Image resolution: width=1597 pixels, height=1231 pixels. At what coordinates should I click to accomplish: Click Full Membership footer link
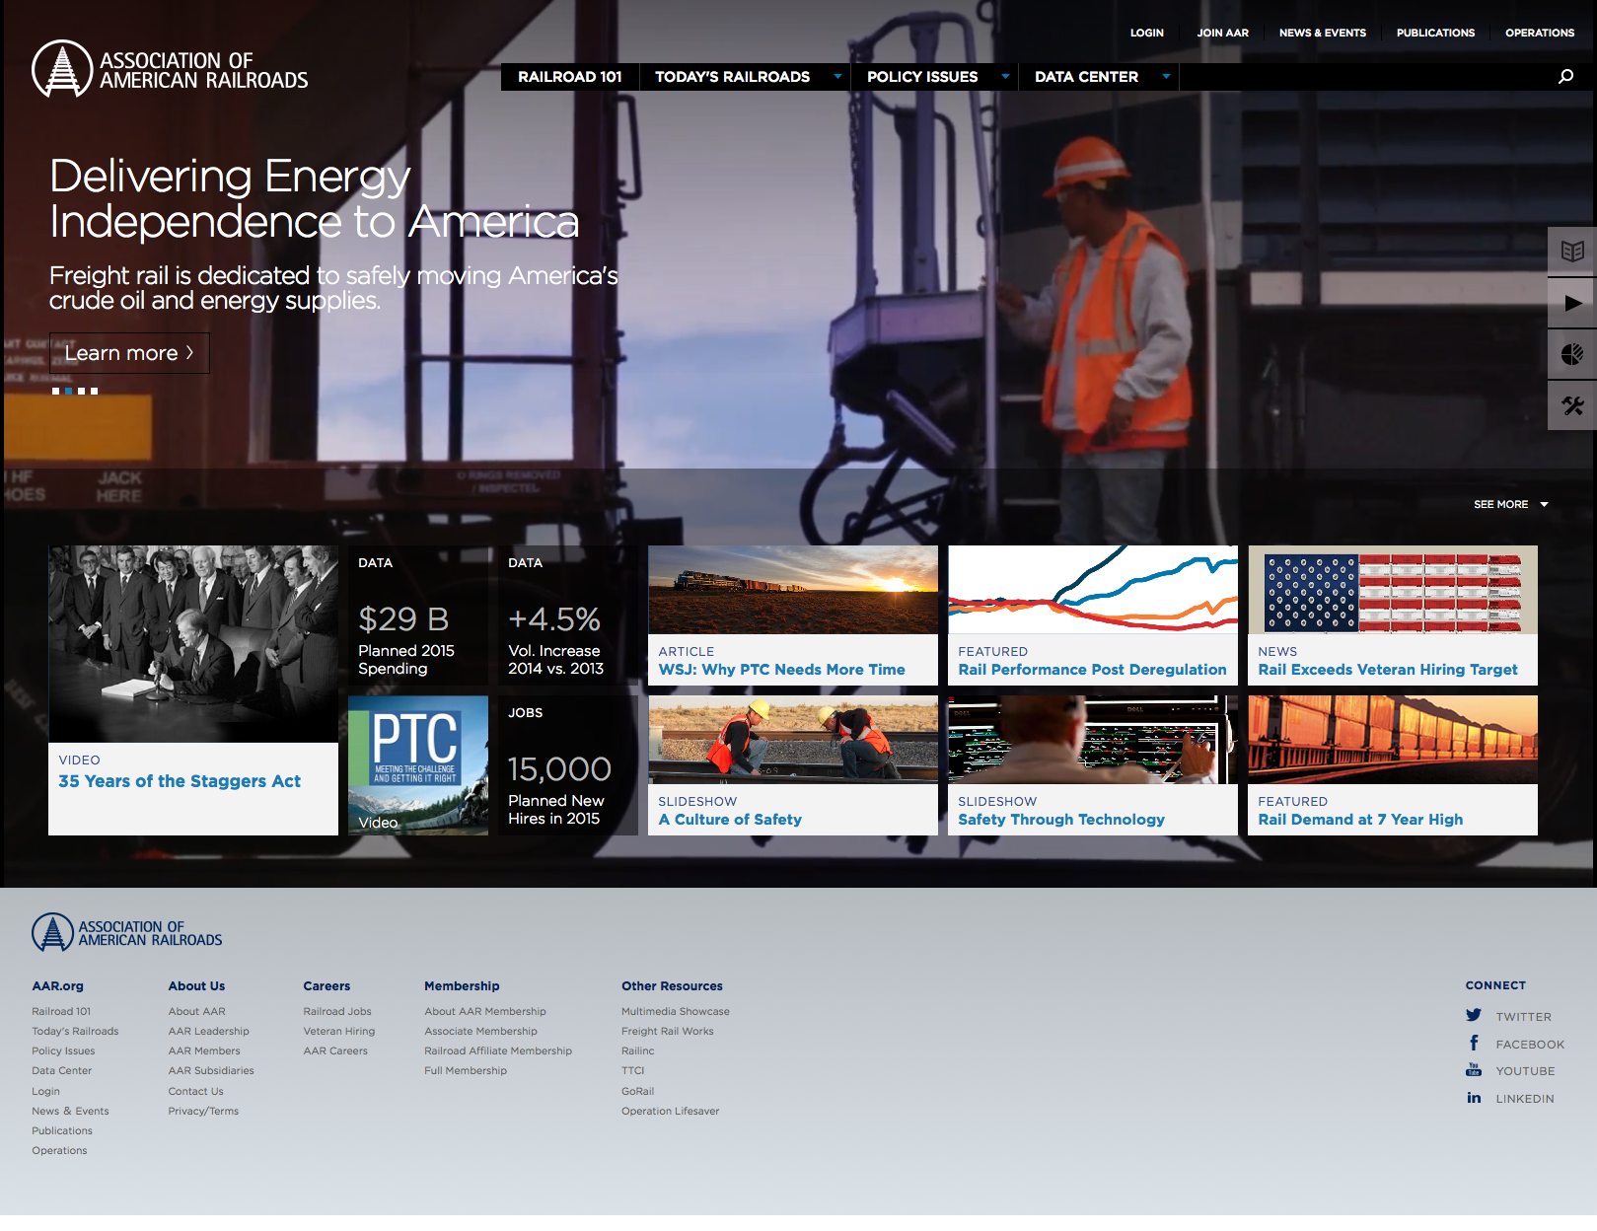coord(466,1070)
